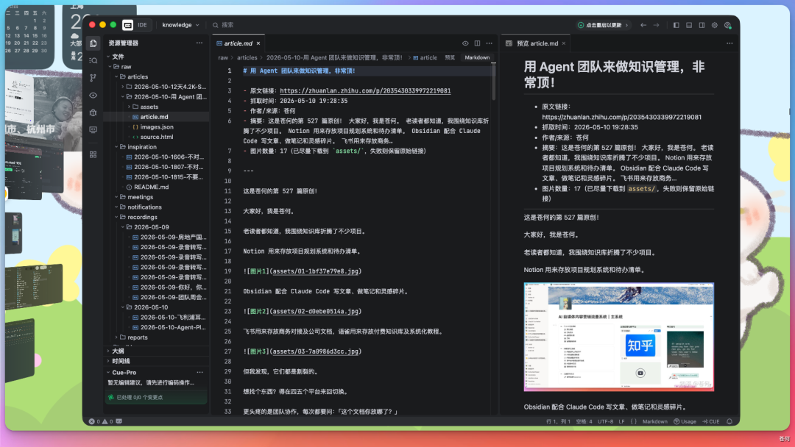Open the remote monitor icon in activity bar
This screenshot has width=795, height=447.
tap(93, 129)
